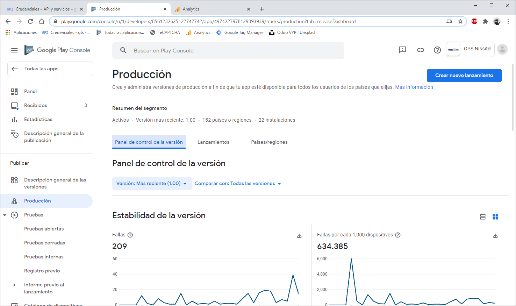
Task: Download the Fallas chart data
Action: (x=299, y=236)
